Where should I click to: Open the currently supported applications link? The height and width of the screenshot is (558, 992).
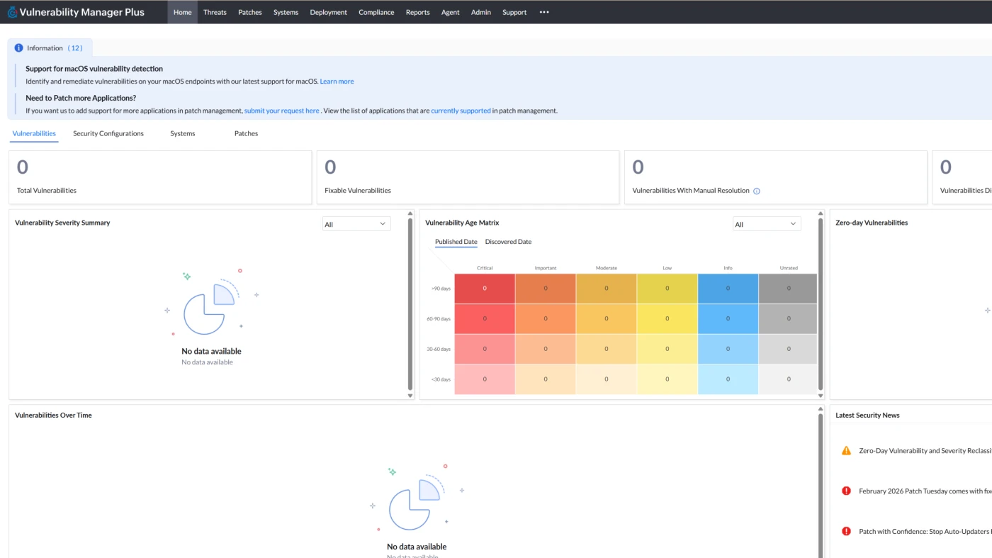(461, 111)
